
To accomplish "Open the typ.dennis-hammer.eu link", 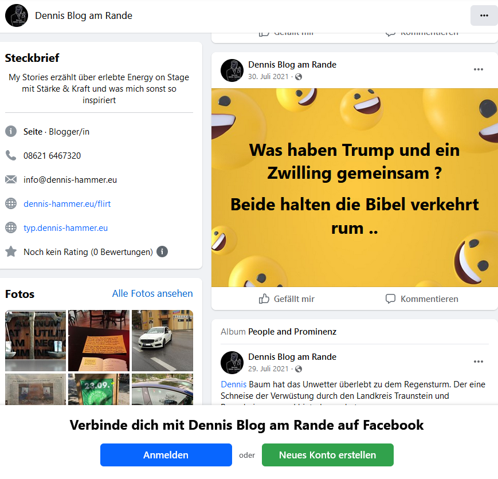I will tap(65, 228).
